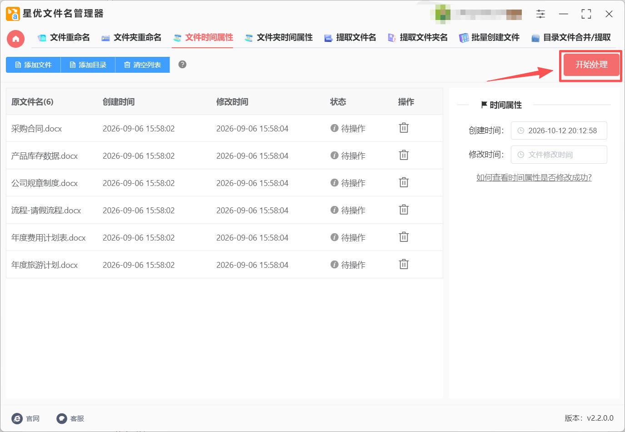Click 待操作 status for 公司规章制度.docx
This screenshot has width=625, height=432.
[353, 183]
